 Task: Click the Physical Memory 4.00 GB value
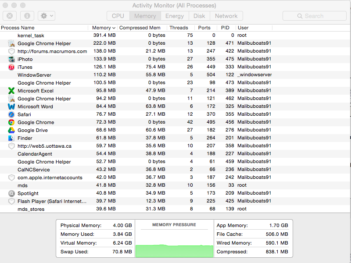pyautogui.click(x=122, y=225)
